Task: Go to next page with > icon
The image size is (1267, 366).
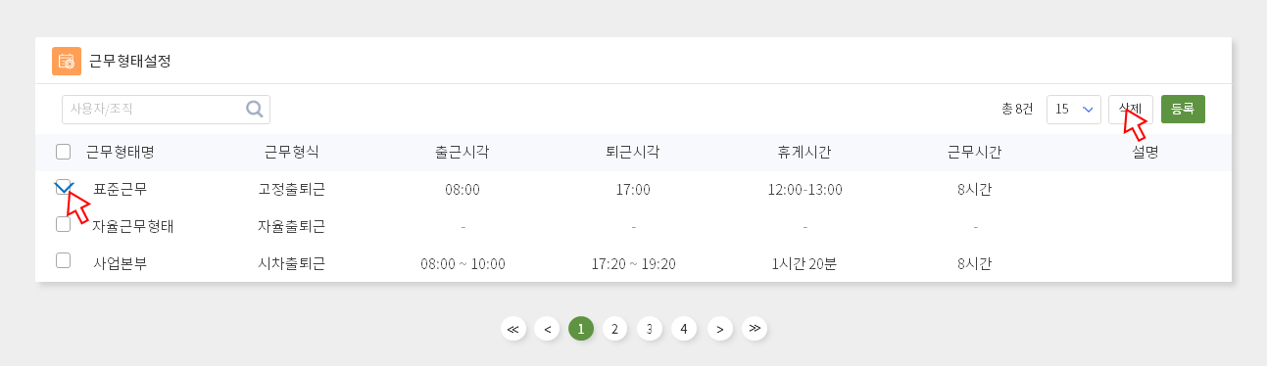Action: [x=719, y=329]
